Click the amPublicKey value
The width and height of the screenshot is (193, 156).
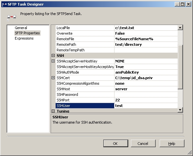[x=146, y=72]
